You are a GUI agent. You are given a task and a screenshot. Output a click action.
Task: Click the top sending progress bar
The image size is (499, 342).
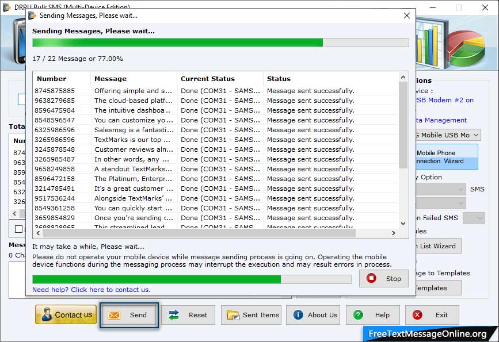click(220, 43)
